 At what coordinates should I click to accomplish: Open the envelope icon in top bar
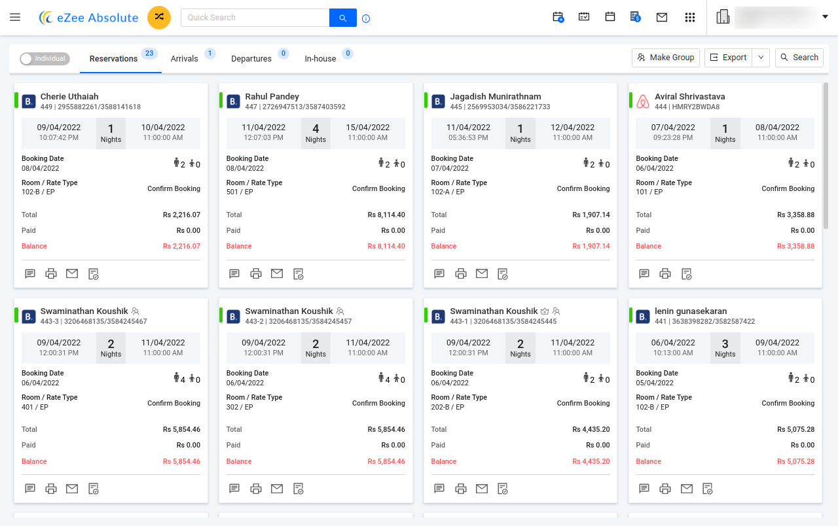pyautogui.click(x=662, y=18)
